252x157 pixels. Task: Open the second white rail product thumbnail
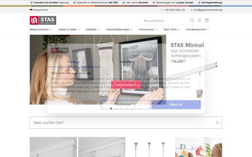(x=102, y=147)
